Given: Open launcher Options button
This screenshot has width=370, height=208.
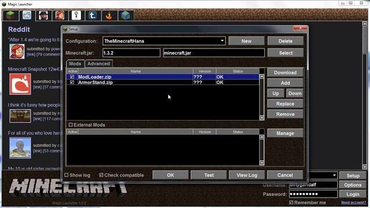Looking at the screenshot, I should [x=353, y=185].
